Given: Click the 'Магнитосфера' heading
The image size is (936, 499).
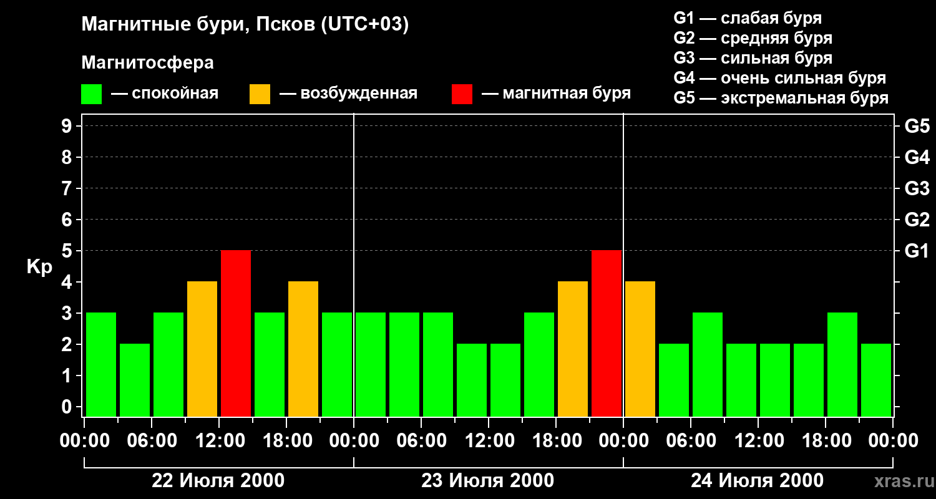Looking at the screenshot, I should pos(147,63).
